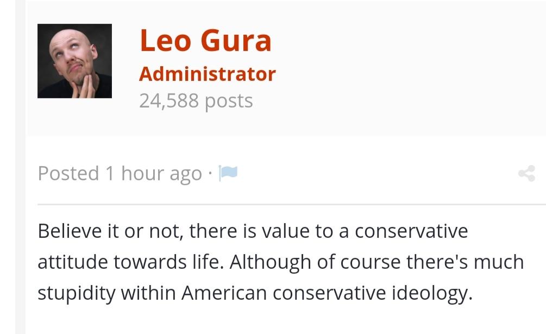
Task: Click the word 'stupidity' in the post
Action: (x=76, y=293)
